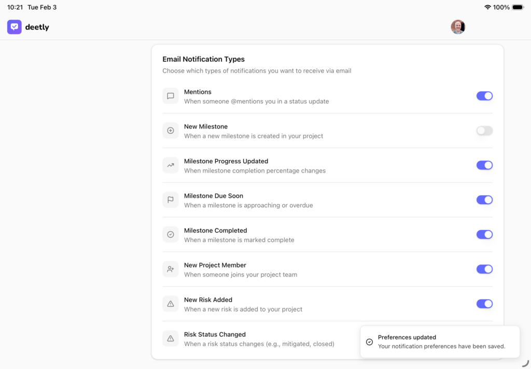The width and height of the screenshot is (531, 369).
Task: Select the New Project Member add-person icon
Action: coord(170,269)
